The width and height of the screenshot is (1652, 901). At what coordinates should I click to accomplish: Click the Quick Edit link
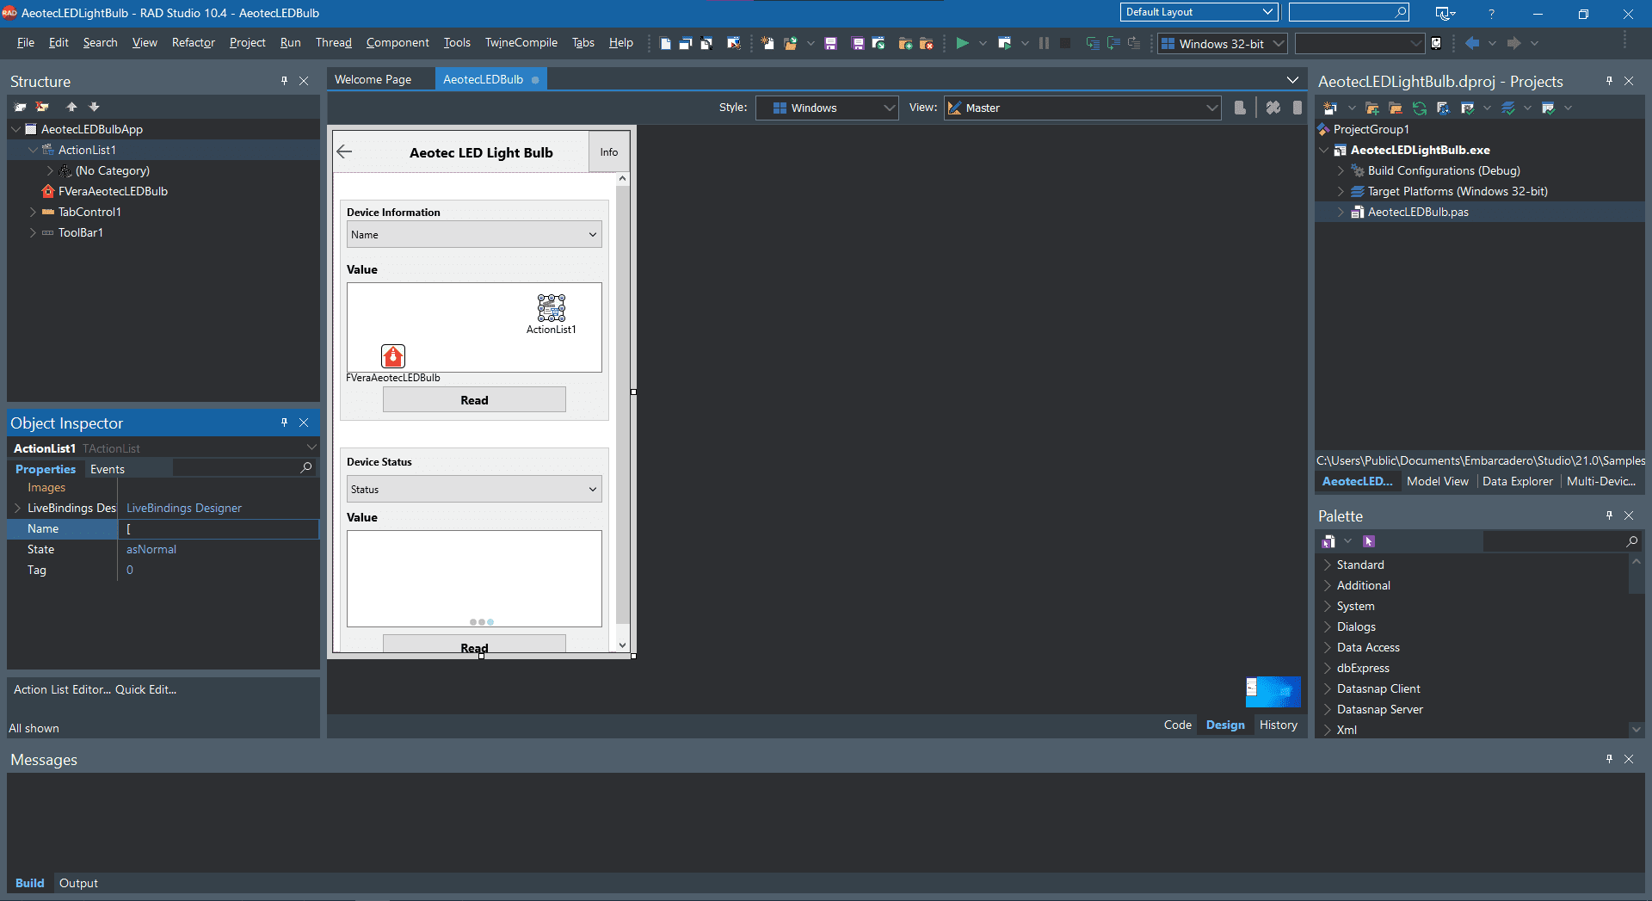[145, 689]
